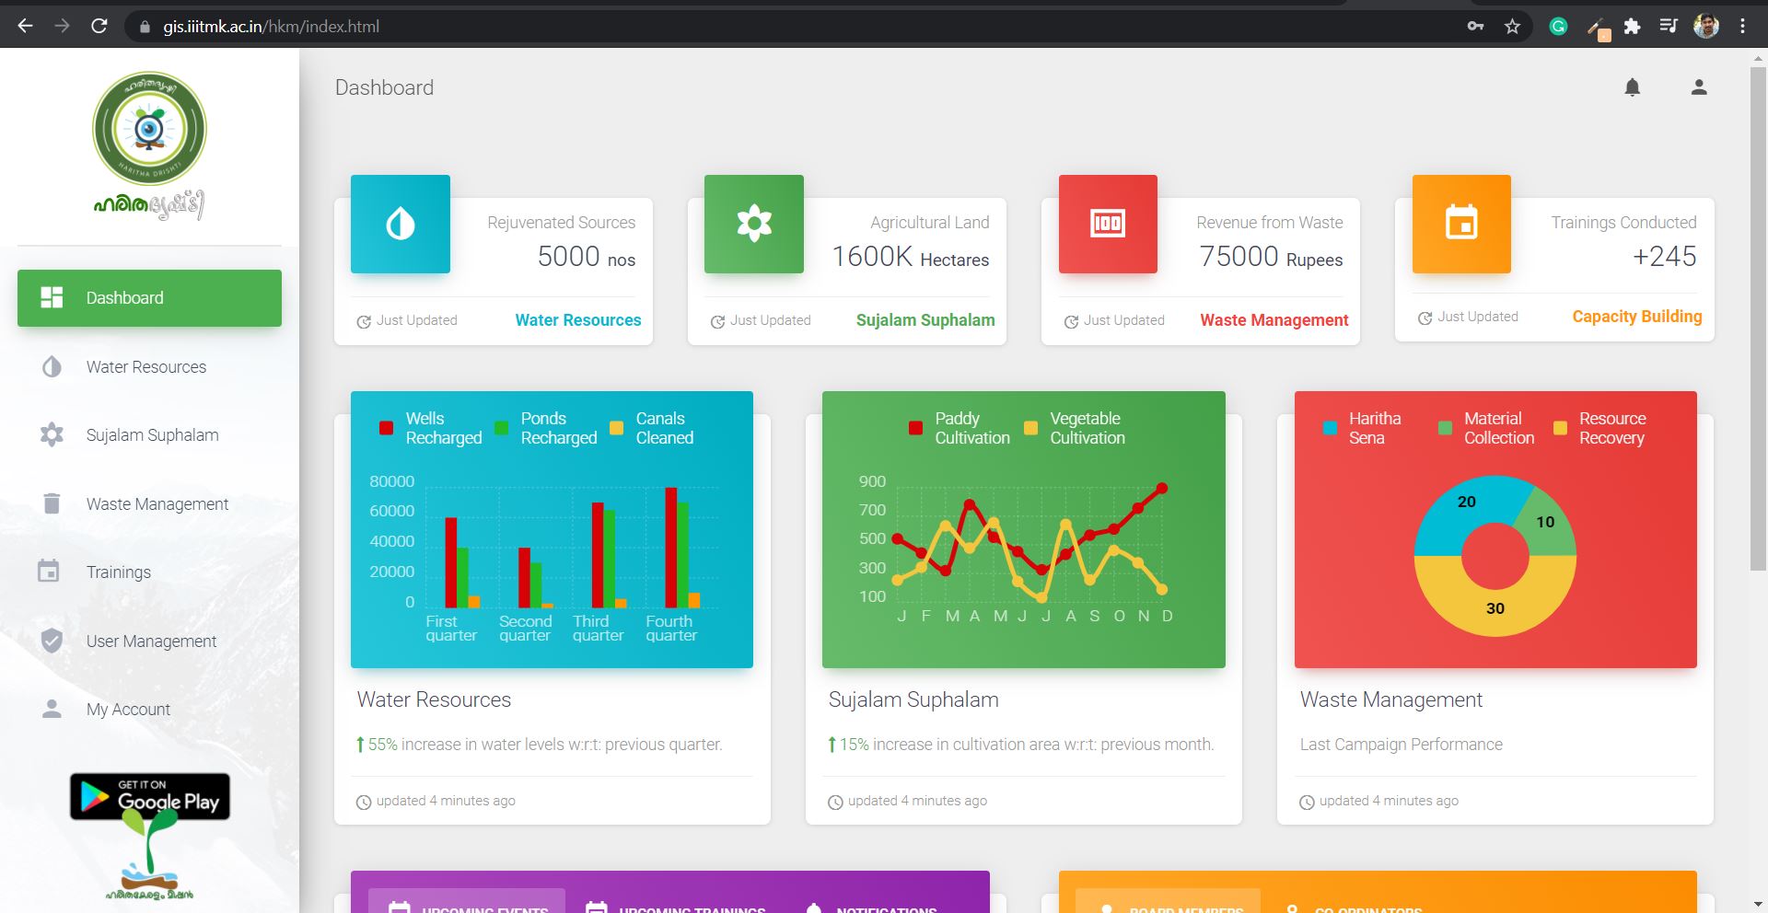The image size is (1768, 913).
Task: Open the user profile icon in header
Action: (x=1699, y=87)
